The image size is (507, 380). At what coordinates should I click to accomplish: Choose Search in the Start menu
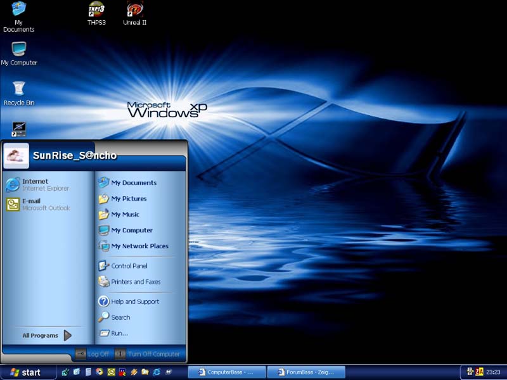coord(114,317)
